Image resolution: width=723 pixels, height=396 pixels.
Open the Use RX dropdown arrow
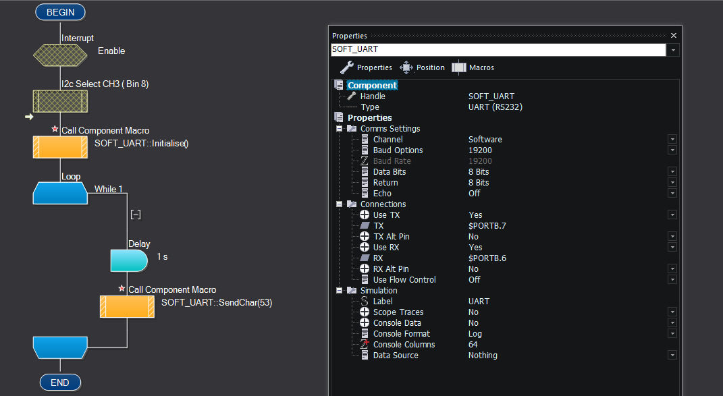(672, 247)
